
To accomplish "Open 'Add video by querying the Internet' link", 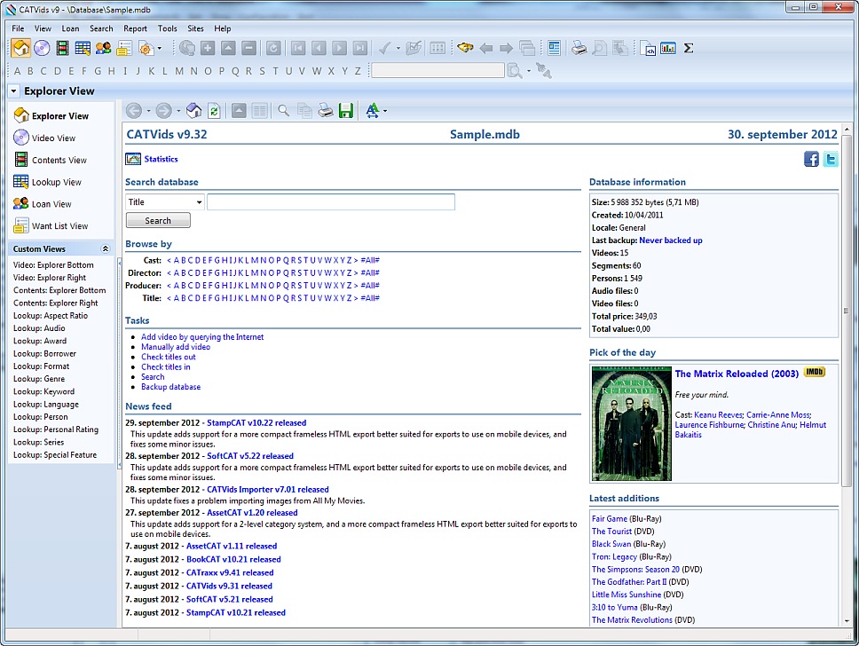I will pyautogui.click(x=201, y=337).
